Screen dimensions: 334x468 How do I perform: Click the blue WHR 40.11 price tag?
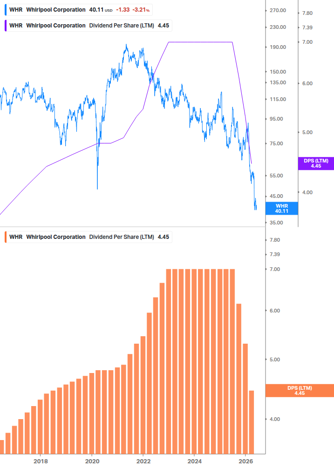[281, 208]
